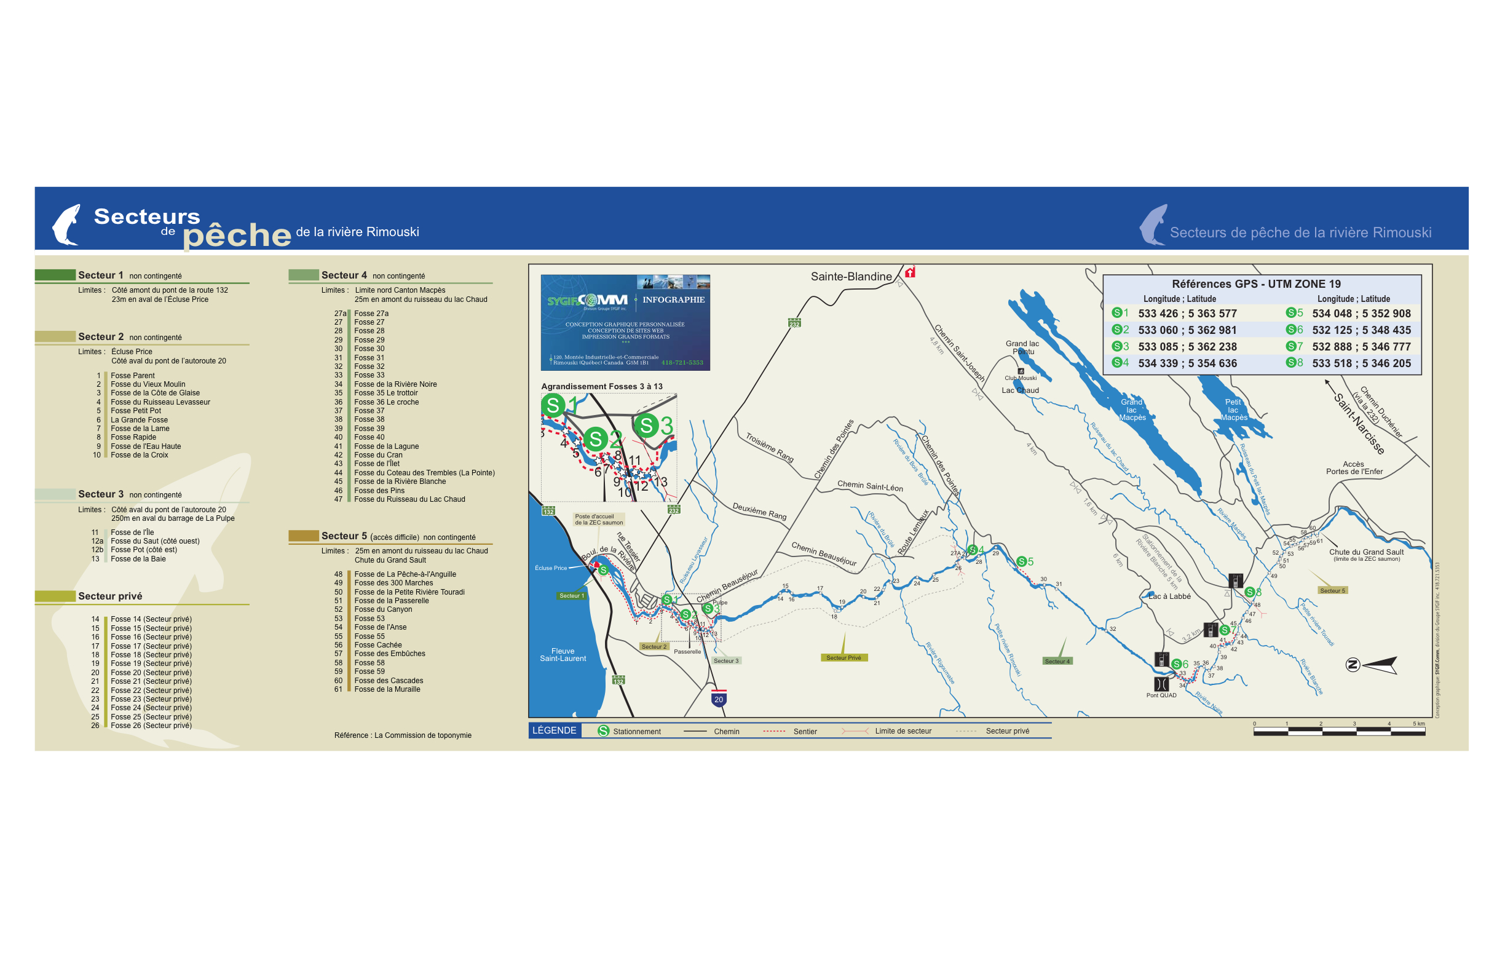Click S4 parking icon in GPS references table
1505x974 pixels.
click(x=1116, y=362)
